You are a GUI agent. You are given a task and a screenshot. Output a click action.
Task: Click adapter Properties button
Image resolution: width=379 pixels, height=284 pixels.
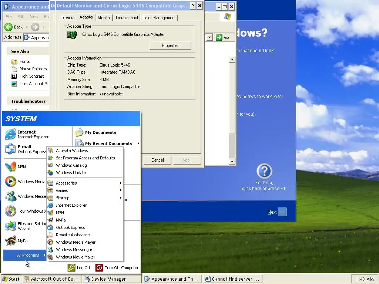[170, 45]
